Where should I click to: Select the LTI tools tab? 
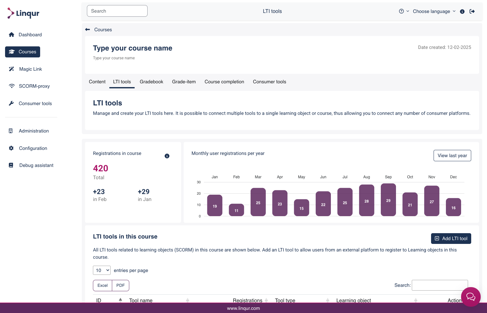[122, 82]
